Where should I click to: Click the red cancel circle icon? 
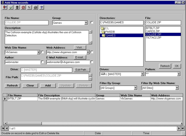coord(23,7)
